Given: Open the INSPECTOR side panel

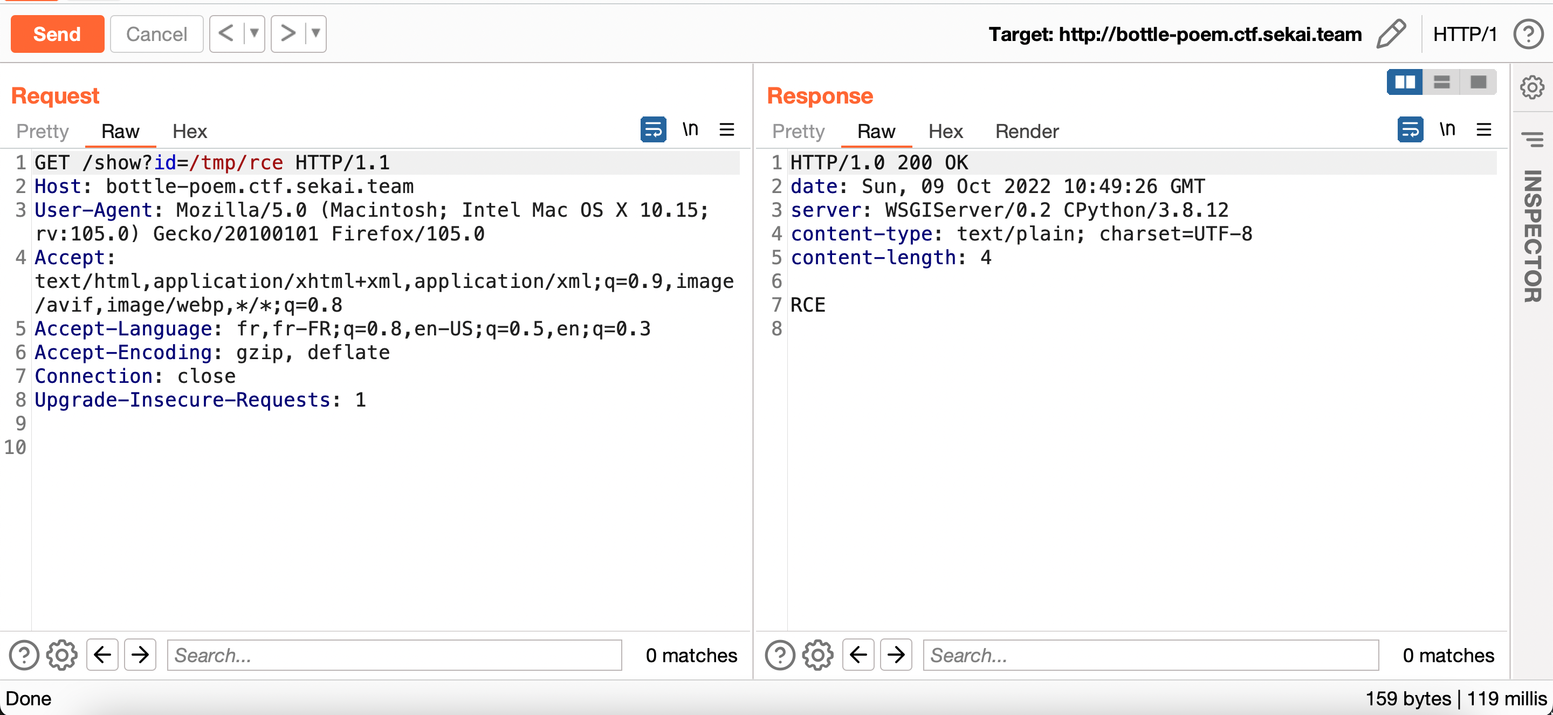Looking at the screenshot, I should (1533, 236).
